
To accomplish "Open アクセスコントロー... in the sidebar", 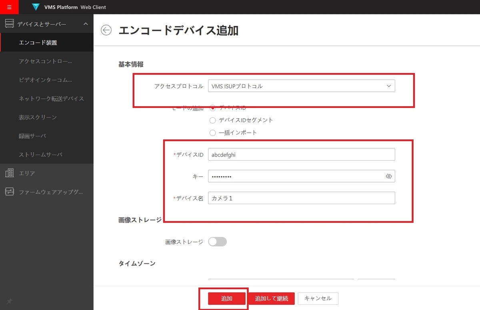I will pos(47,61).
